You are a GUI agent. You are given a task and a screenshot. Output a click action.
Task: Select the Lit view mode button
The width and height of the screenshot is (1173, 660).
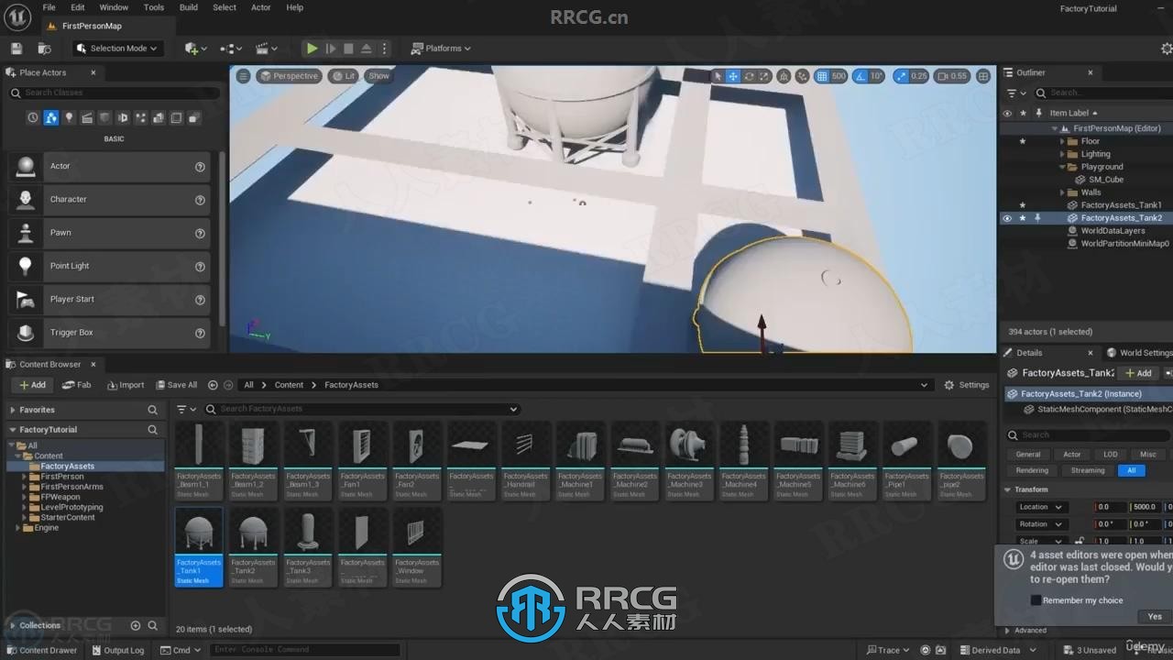pyautogui.click(x=344, y=76)
